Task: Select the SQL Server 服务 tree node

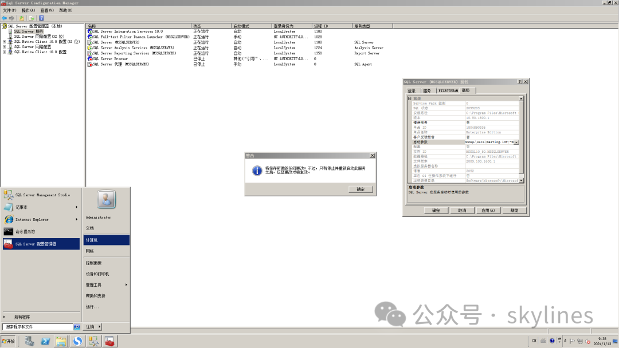Action: tap(29, 31)
